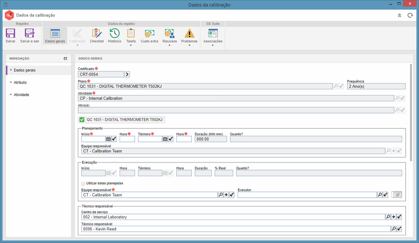Clear the Execução Equipe responsável field
This screenshot has height=243, width=419.
coord(232,195)
